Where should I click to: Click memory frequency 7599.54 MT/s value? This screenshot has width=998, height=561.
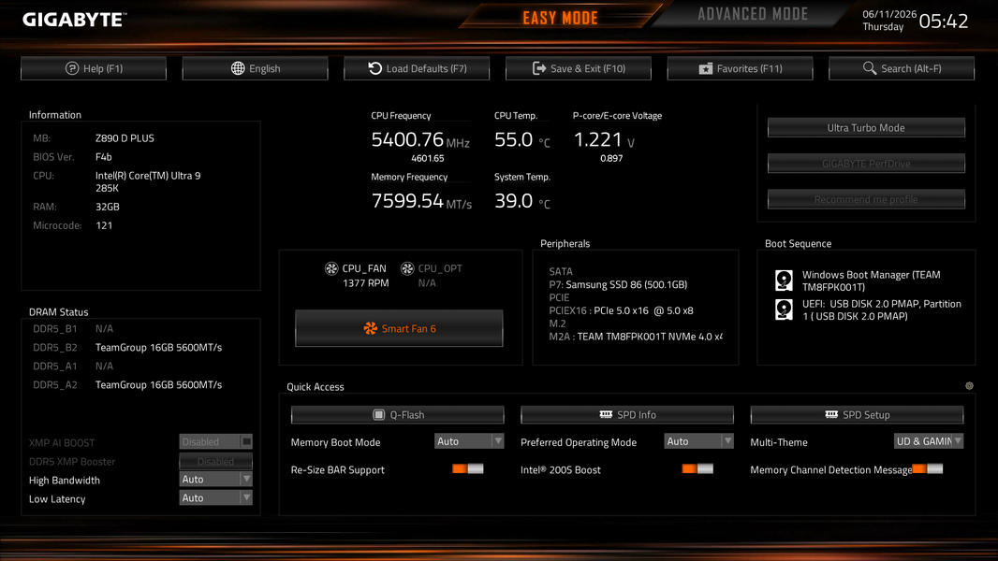[x=421, y=201]
